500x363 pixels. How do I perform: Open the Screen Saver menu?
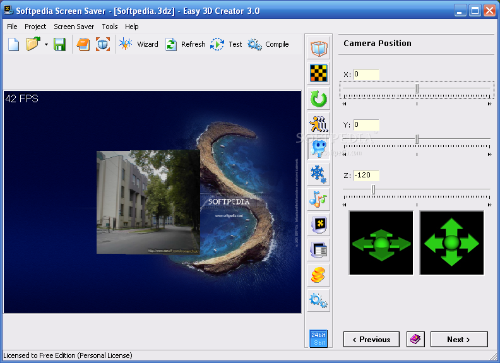coord(74,27)
